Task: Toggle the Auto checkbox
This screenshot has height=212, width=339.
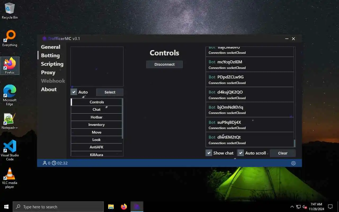Action: [74, 92]
